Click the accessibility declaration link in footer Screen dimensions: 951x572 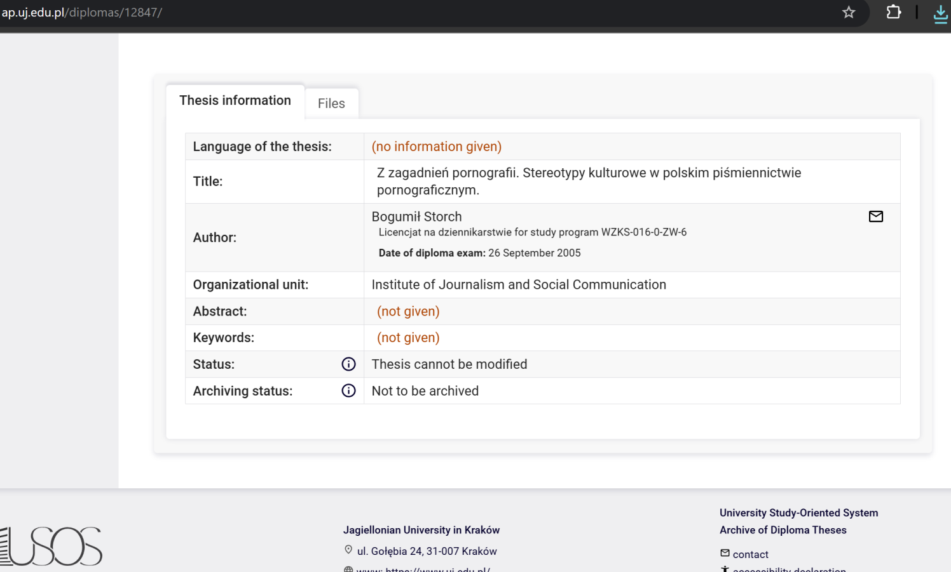coord(789,569)
